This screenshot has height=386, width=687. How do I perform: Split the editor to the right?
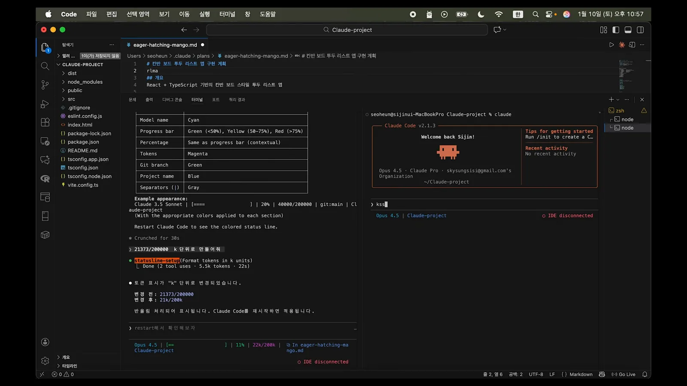click(632, 45)
